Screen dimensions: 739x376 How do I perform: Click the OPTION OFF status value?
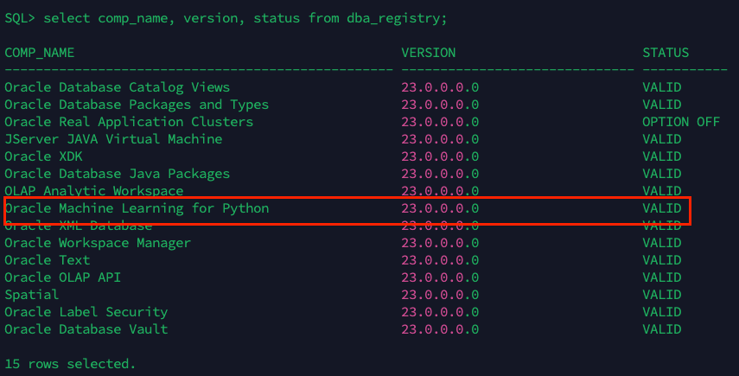[x=680, y=122]
